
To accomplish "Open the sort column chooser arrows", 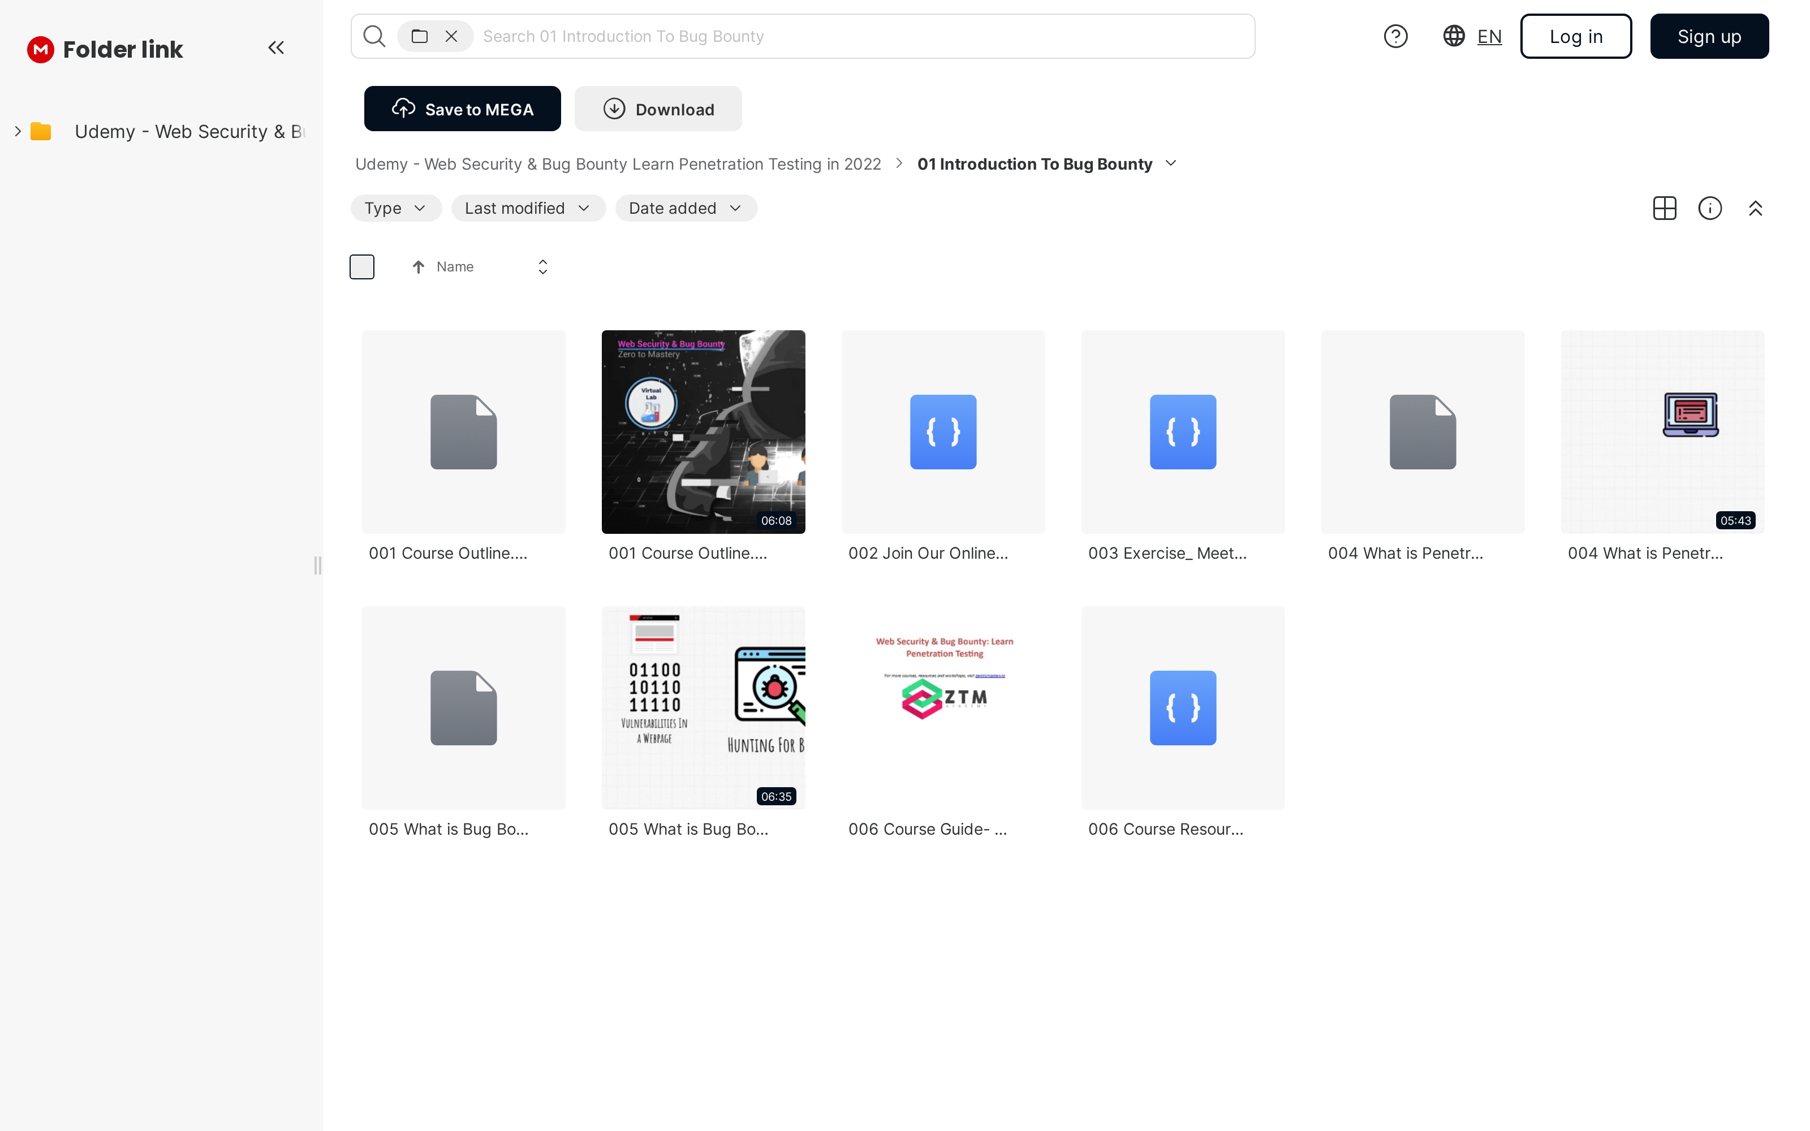I will pos(542,267).
